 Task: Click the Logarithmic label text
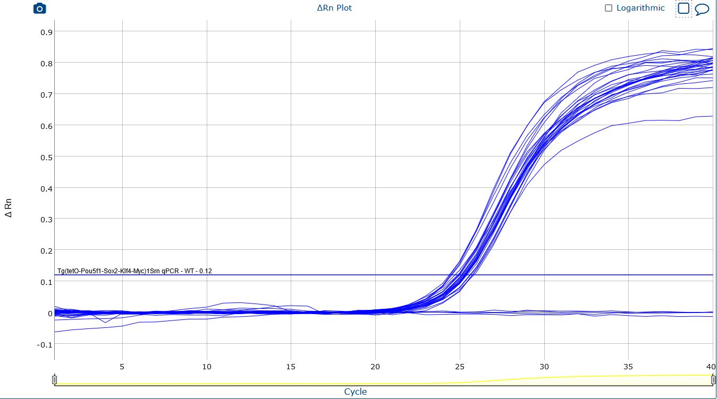[x=640, y=8]
